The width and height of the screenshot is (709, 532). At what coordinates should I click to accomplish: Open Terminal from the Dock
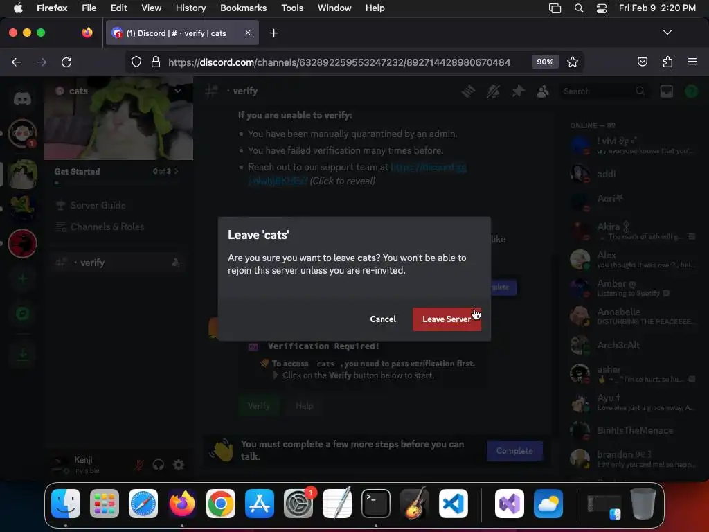coord(376,504)
